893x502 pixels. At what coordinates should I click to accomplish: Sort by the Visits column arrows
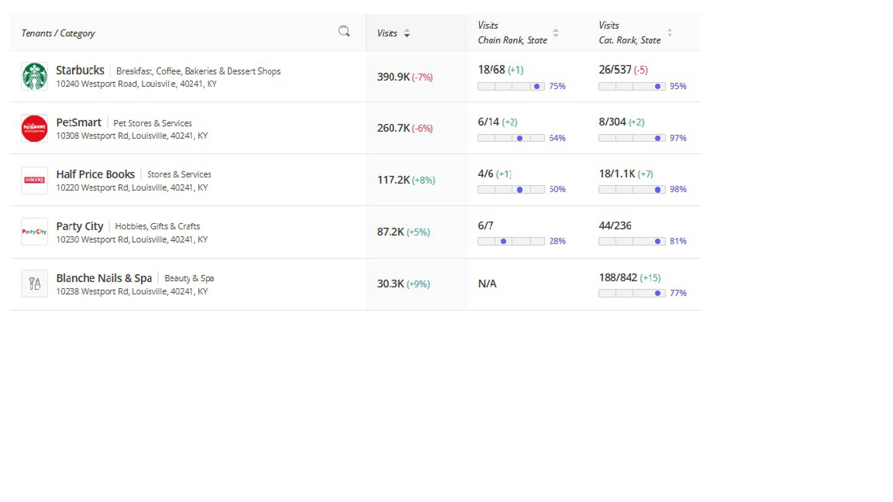coord(407,33)
